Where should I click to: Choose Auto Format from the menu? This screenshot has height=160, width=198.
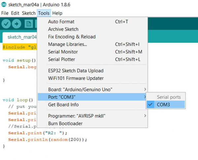pos(61,22)
